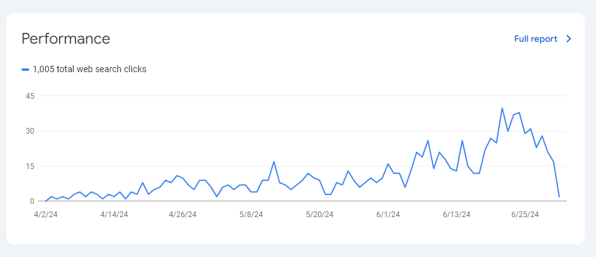Click the 6/25/24 date axis label
This screenshot has height=257, width=596.
coord(525,215)
